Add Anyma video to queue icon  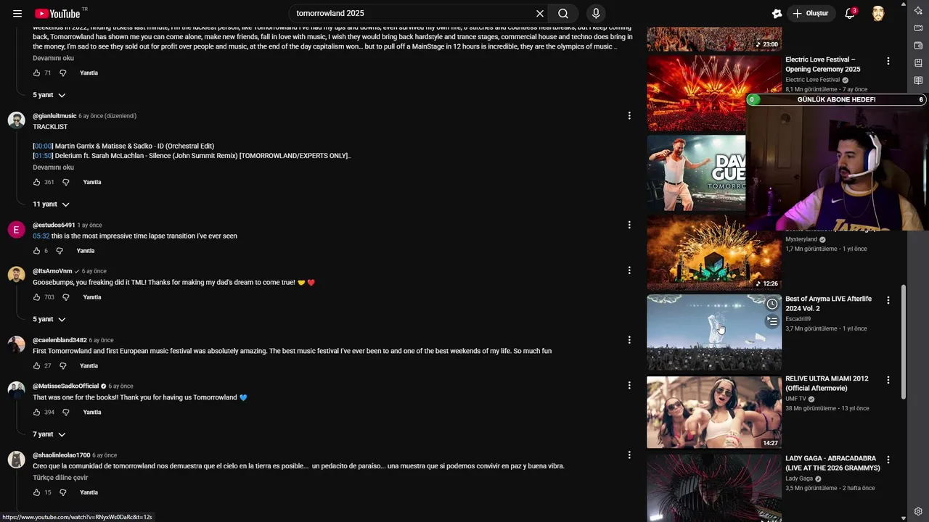coord(772,321)
